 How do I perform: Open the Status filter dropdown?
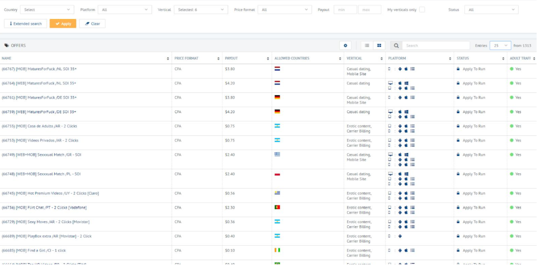491,10
